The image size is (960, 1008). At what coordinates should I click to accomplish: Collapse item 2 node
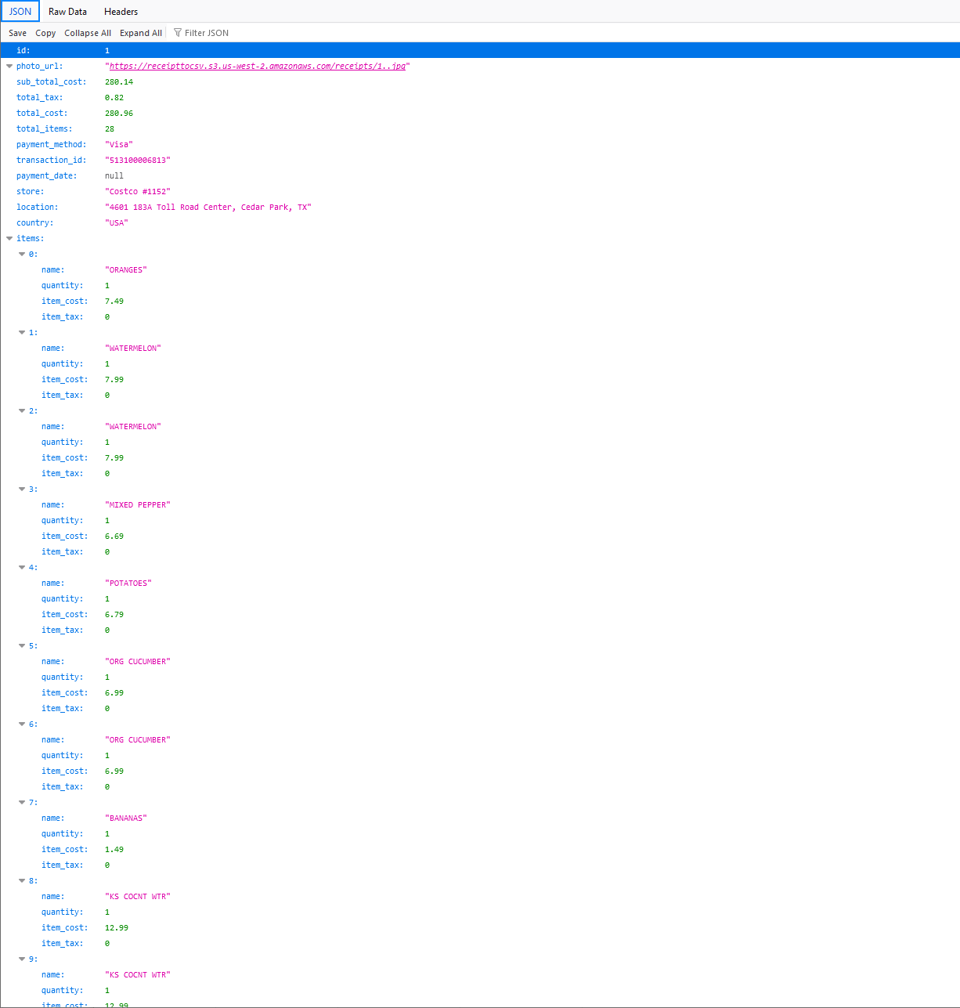(22, 411)
